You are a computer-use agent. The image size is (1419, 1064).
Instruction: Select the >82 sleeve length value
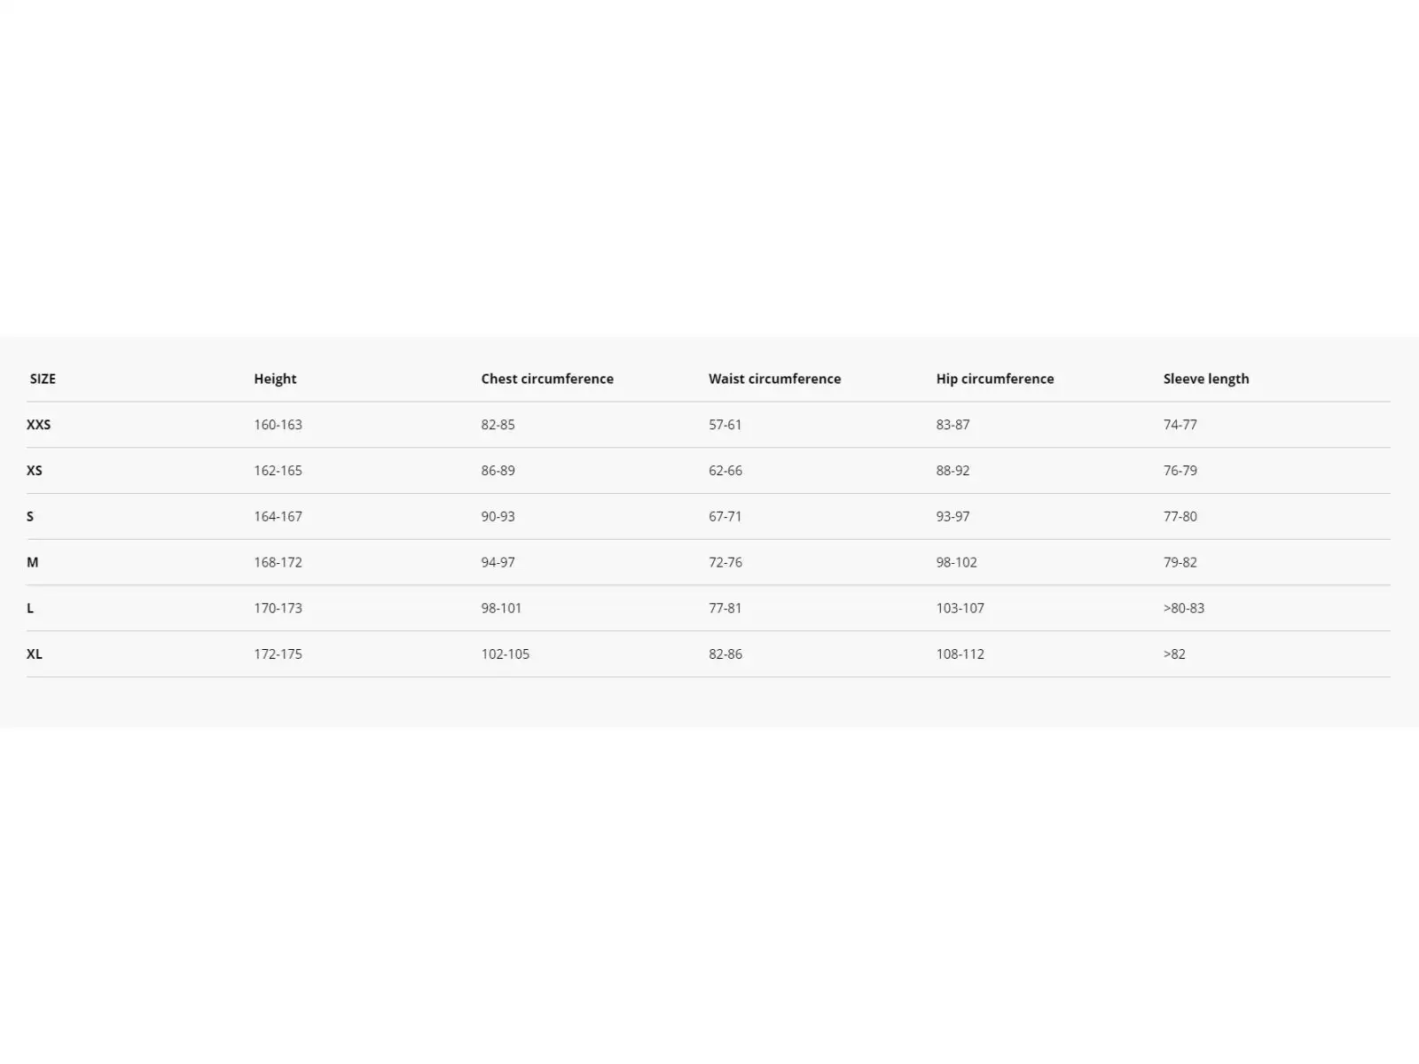(x=1174, y=654)
